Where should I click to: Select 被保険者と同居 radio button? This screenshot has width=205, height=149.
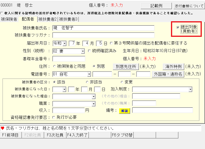click(x=54, y=66)
